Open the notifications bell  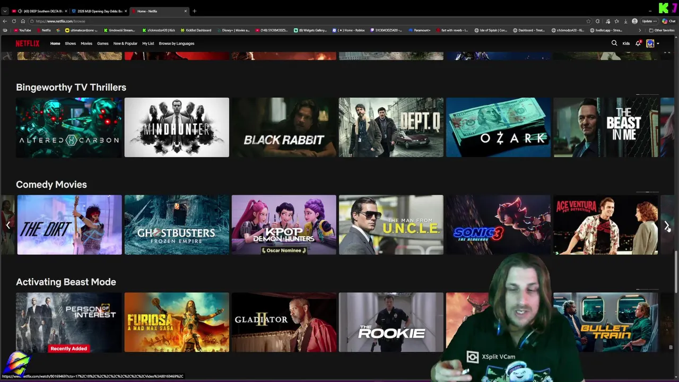tap(638, 44)
